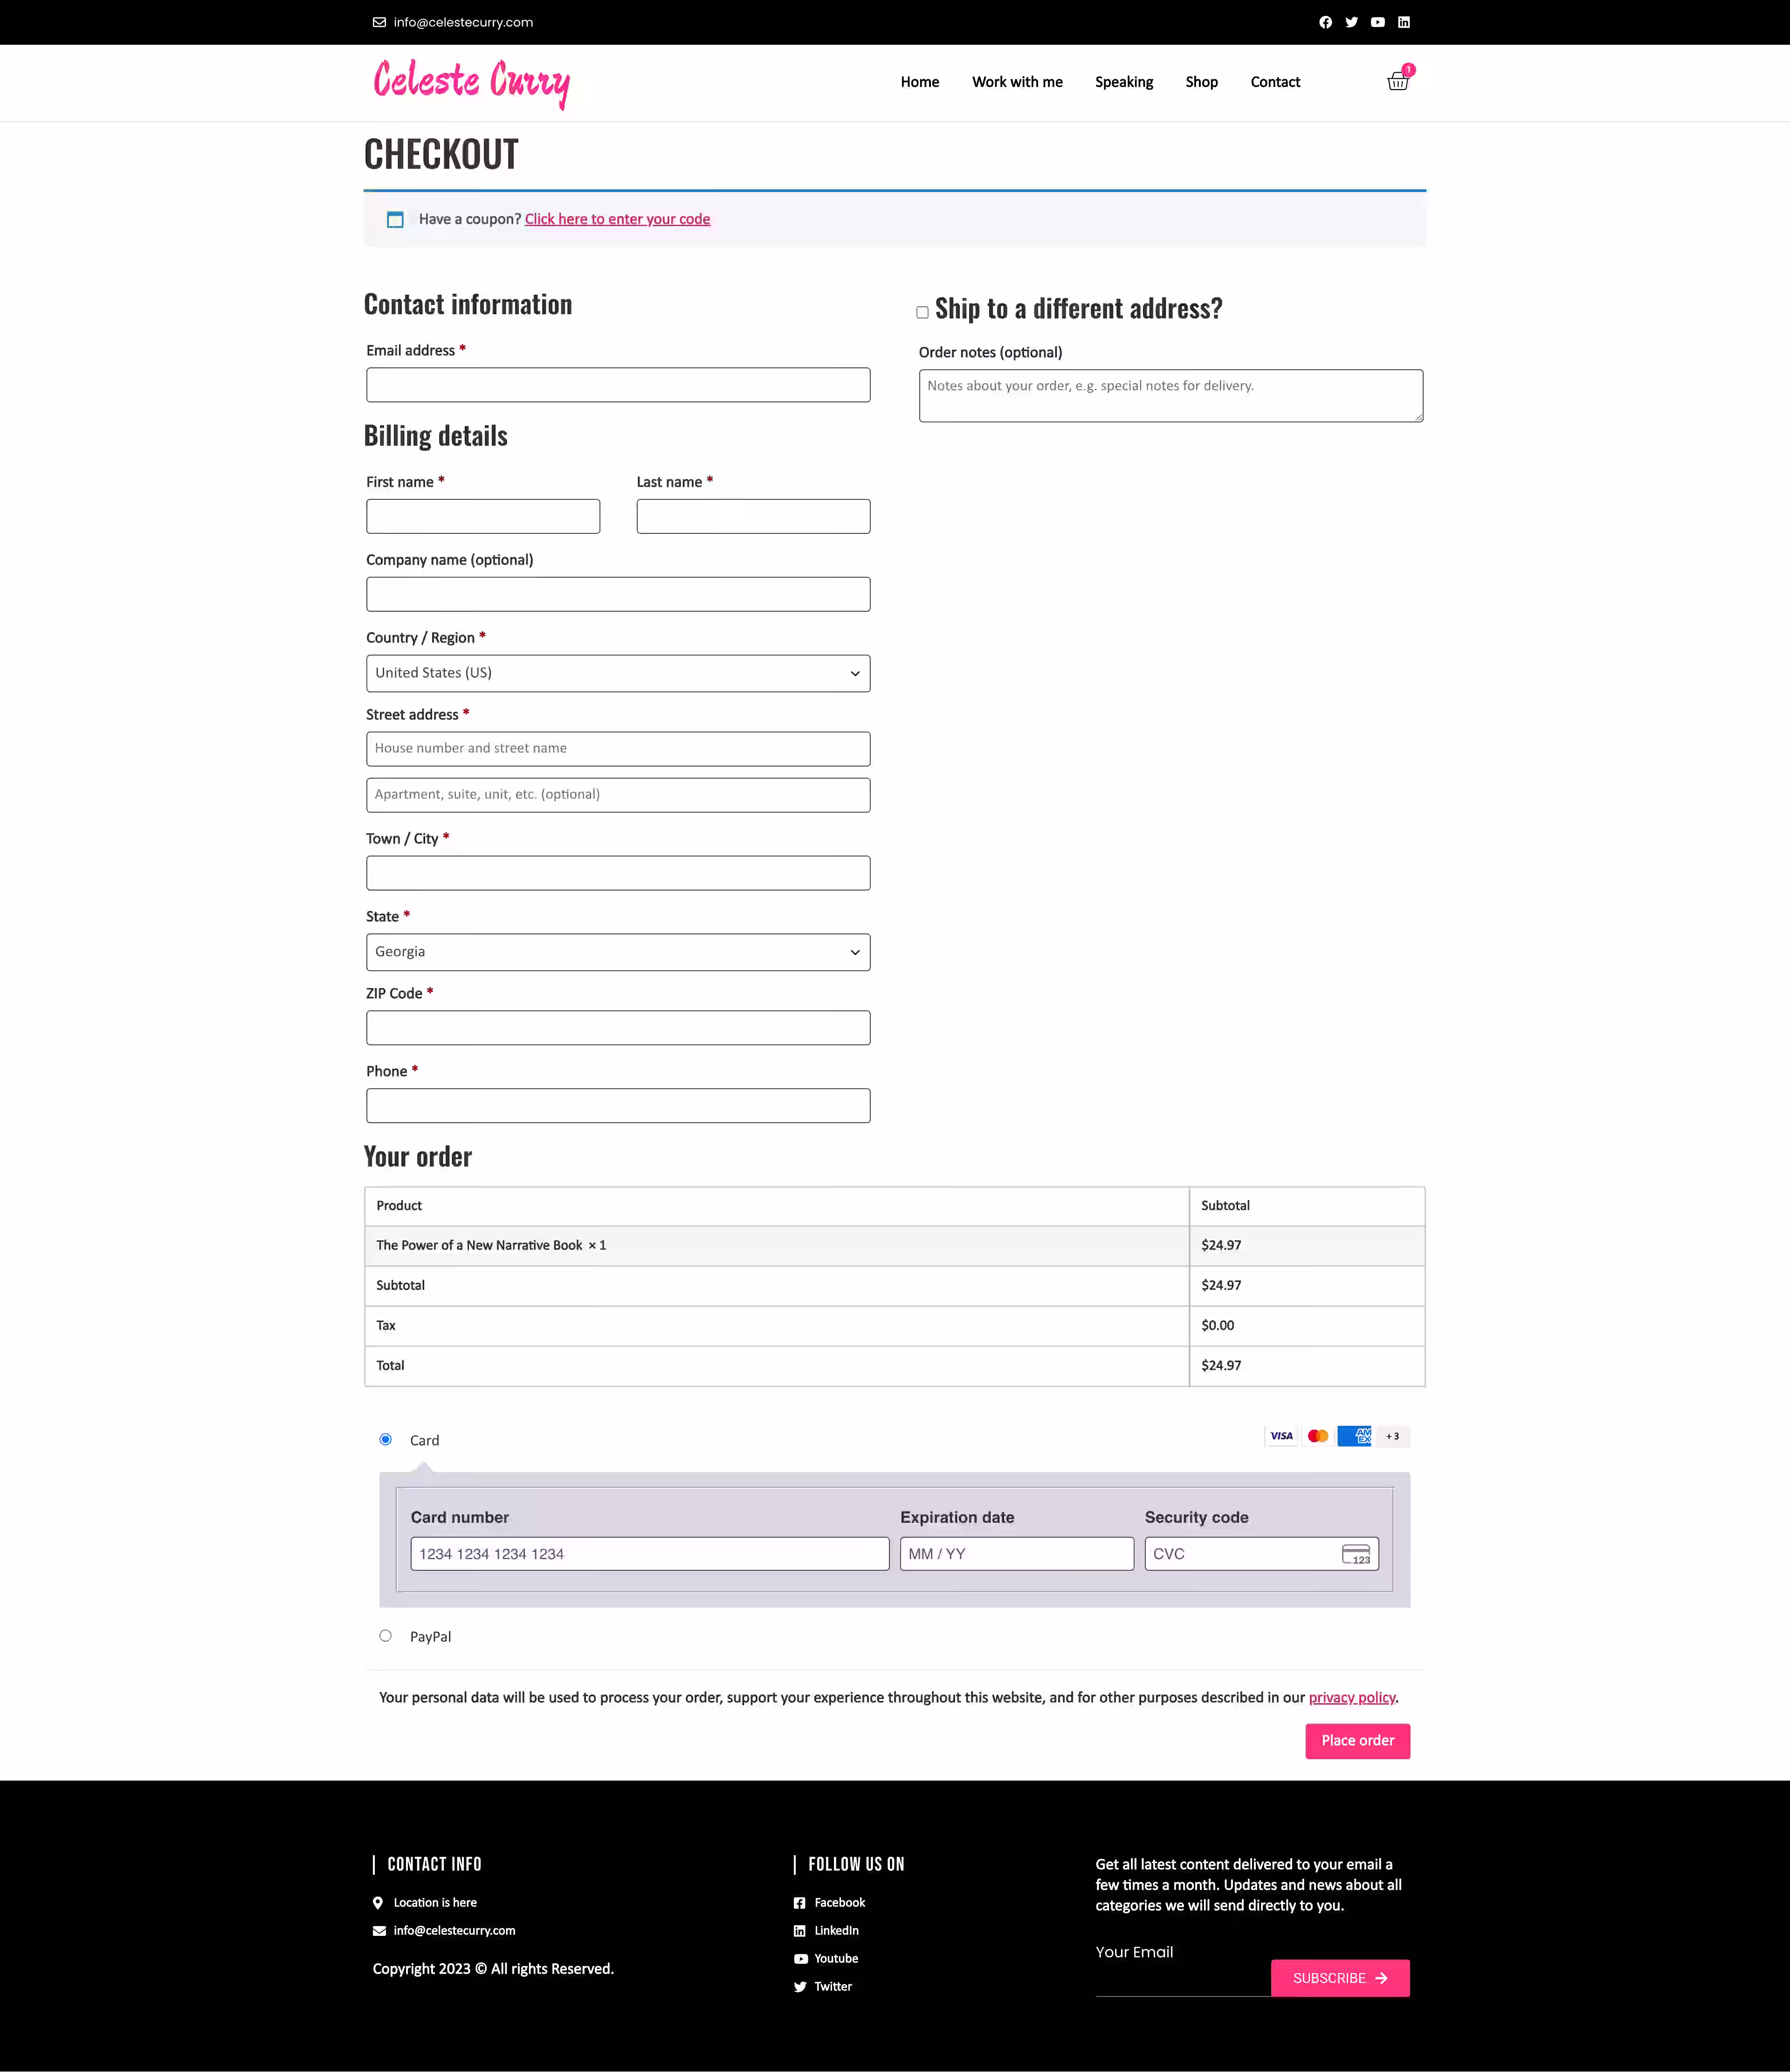Click the envelope icon beside header email
Viewport: 1790px width, 2072px height.
coord(379,22)
